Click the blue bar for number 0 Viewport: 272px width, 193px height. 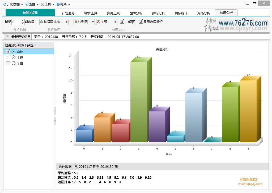coord(84,136)
